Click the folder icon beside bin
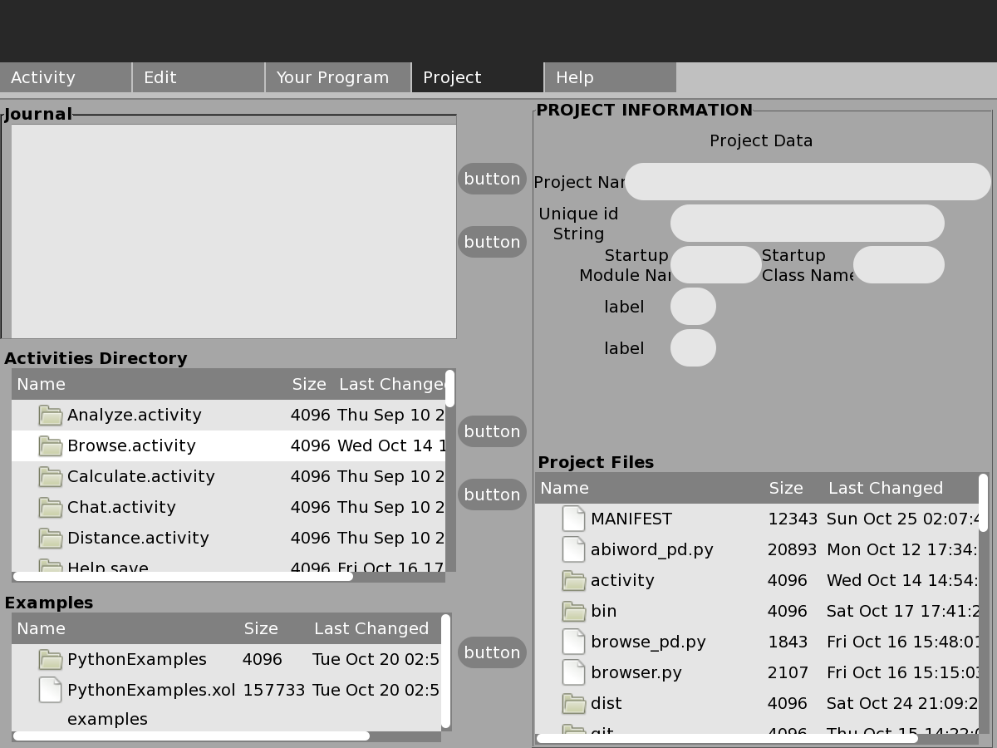Image resolution: width=997 pixels, height=748 pixels. [x=573, y=612]
